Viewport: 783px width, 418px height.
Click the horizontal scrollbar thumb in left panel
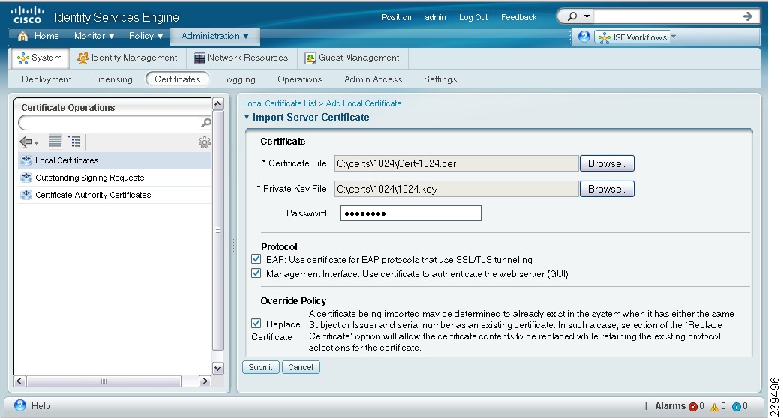(103, 381)
